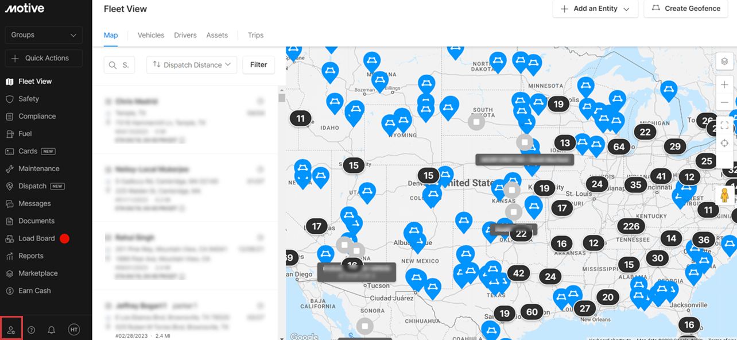
Task: Switch to the Vehicles tab
Action: [x=151, y=35]
